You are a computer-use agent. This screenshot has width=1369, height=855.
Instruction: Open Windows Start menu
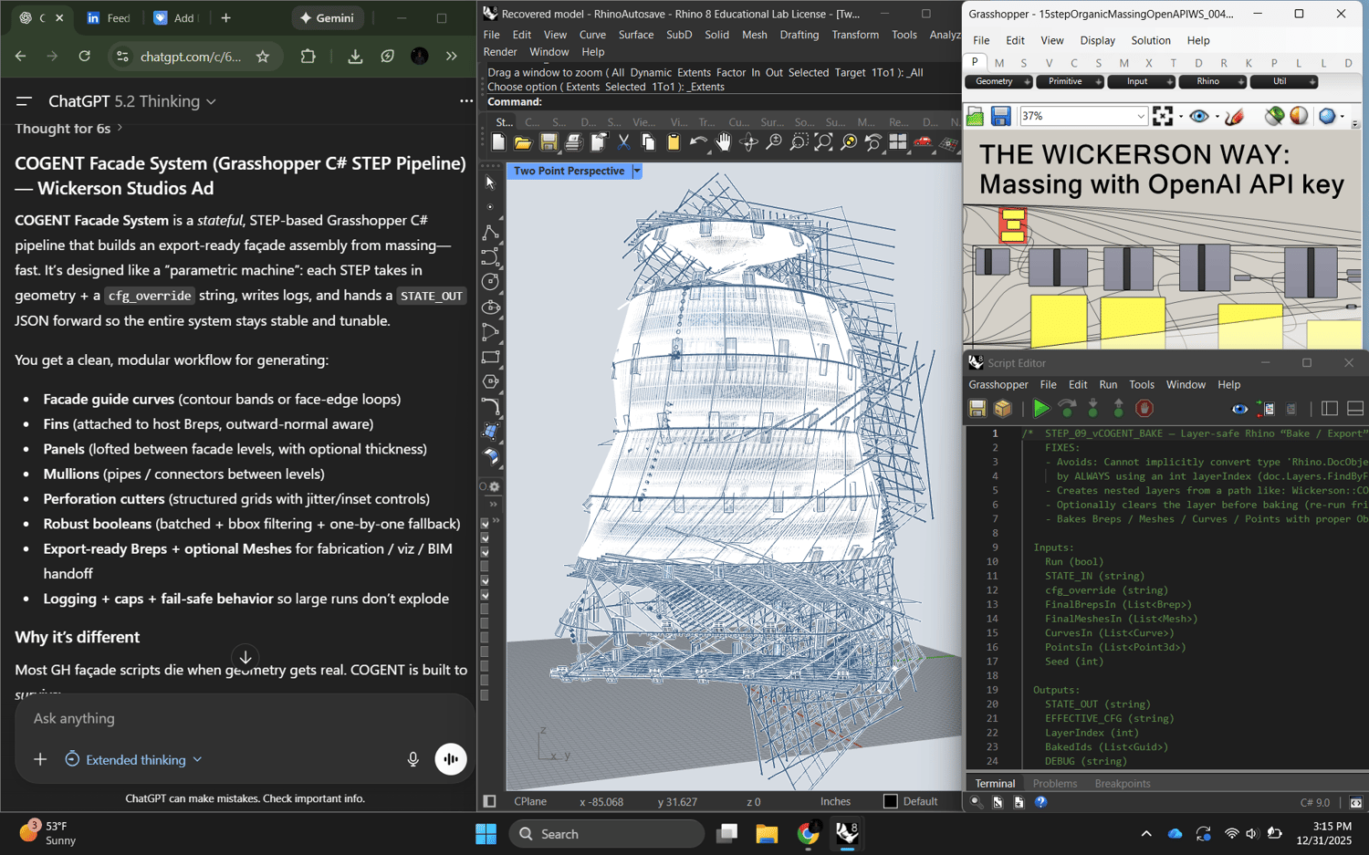pos(486,833)
